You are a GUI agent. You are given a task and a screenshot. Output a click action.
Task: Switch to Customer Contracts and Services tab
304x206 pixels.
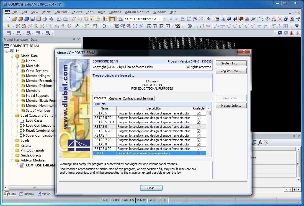tap(131, 98)
